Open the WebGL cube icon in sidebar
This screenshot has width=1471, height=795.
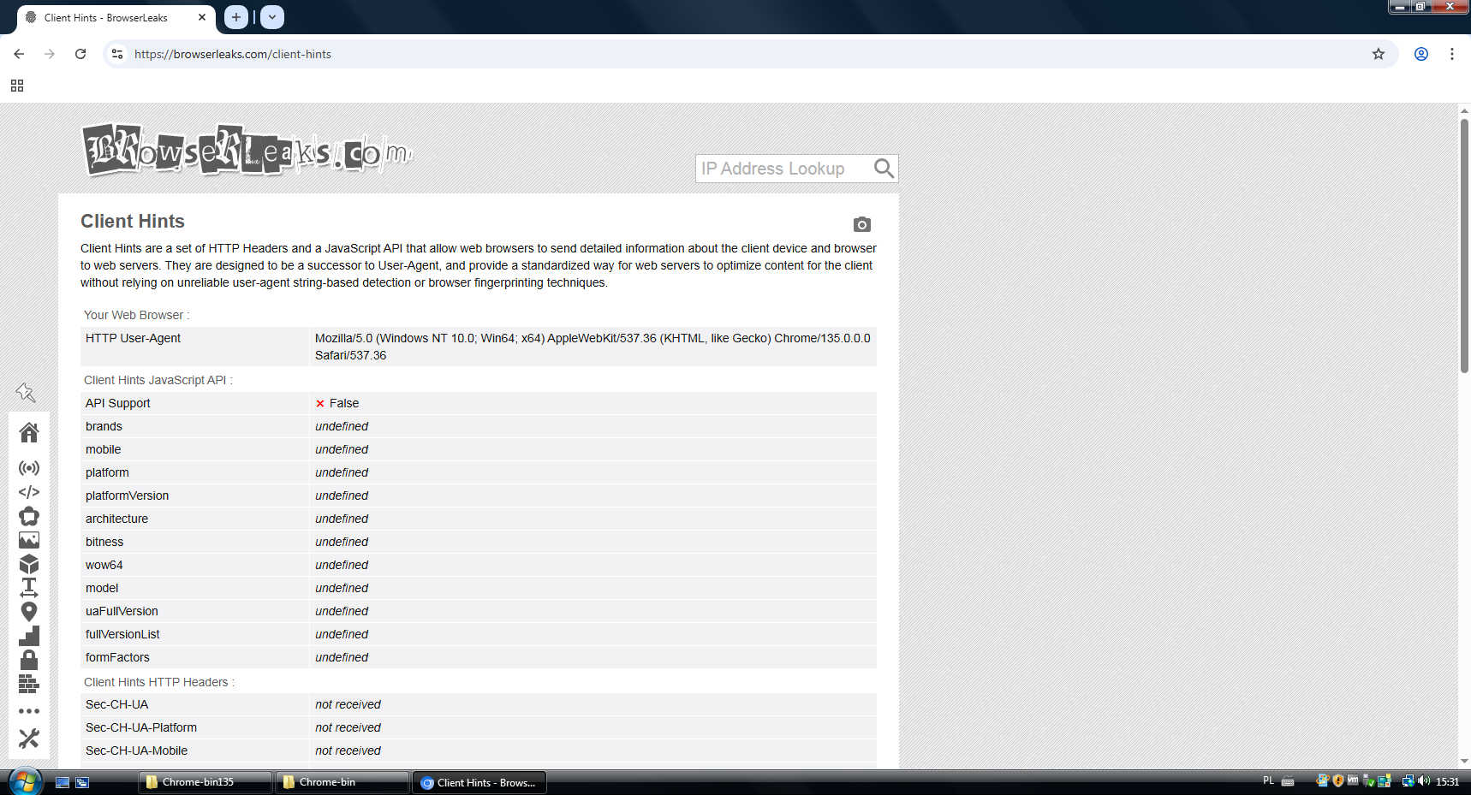tap(29, 564)
